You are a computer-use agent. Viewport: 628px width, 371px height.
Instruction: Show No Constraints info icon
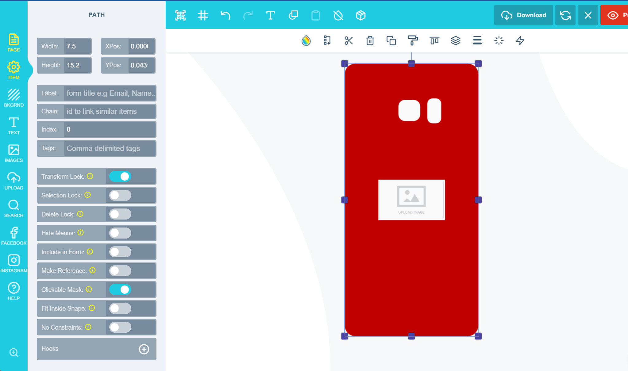click(88, 327)
